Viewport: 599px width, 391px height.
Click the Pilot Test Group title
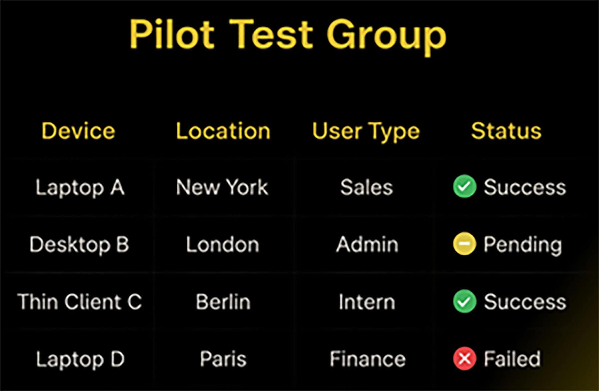click(x=288, y=34)
